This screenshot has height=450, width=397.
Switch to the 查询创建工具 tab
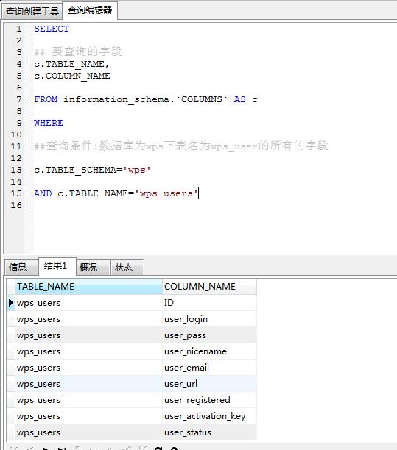pyautogui.click(x=32, y=12)
